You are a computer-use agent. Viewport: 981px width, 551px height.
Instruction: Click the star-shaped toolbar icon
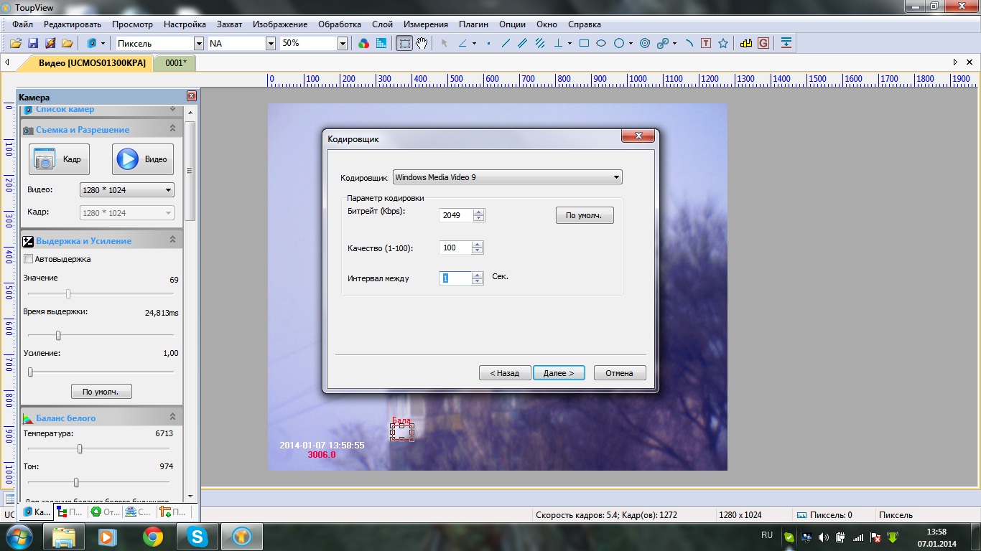pyautogui.click(x=723, y=43)
